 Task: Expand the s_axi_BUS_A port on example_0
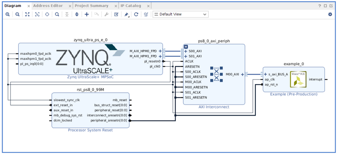point(266,74)
